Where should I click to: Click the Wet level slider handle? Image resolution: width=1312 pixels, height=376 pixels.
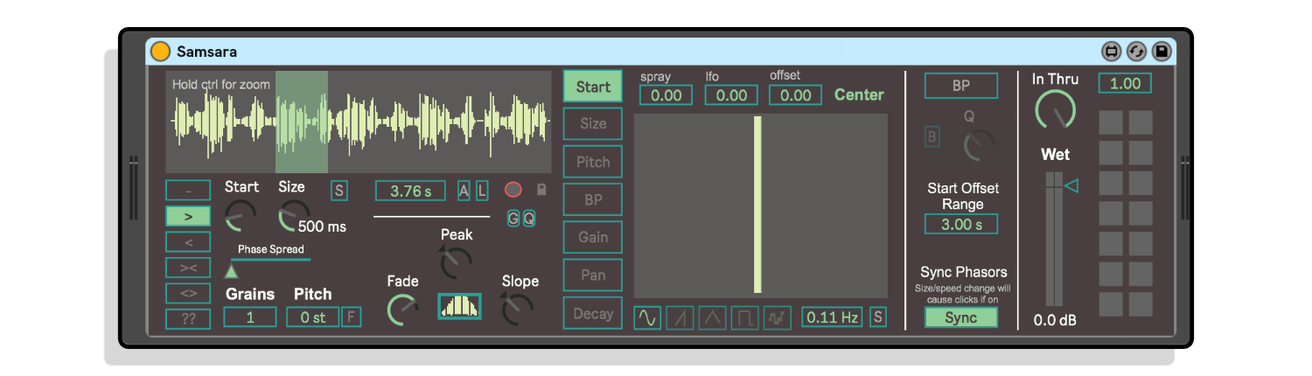click(x=1071, y=185)
